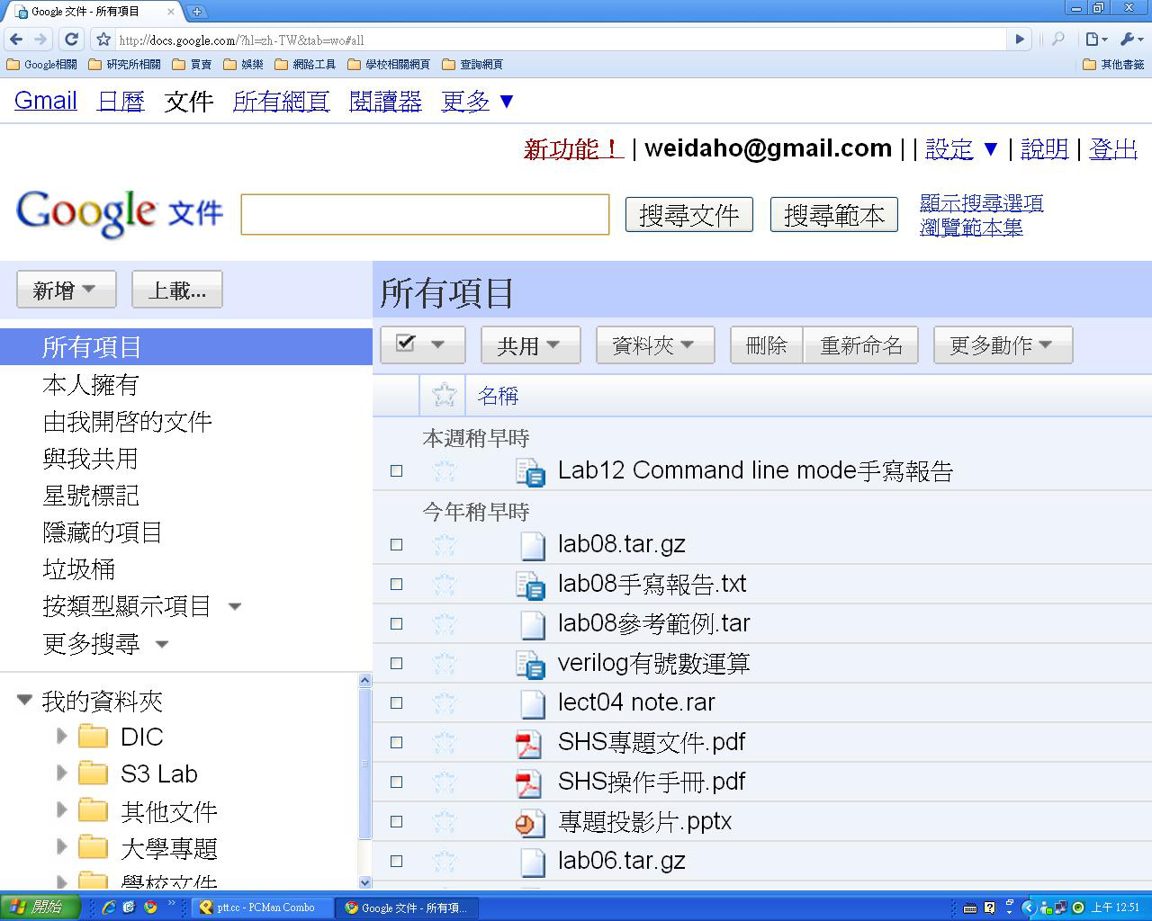Check the box for lect04 note.rar
1152x921 pixels.
pyautogui.click(x=396, y=702)
